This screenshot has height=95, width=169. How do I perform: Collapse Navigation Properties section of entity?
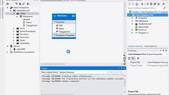(x=54, y=35)
